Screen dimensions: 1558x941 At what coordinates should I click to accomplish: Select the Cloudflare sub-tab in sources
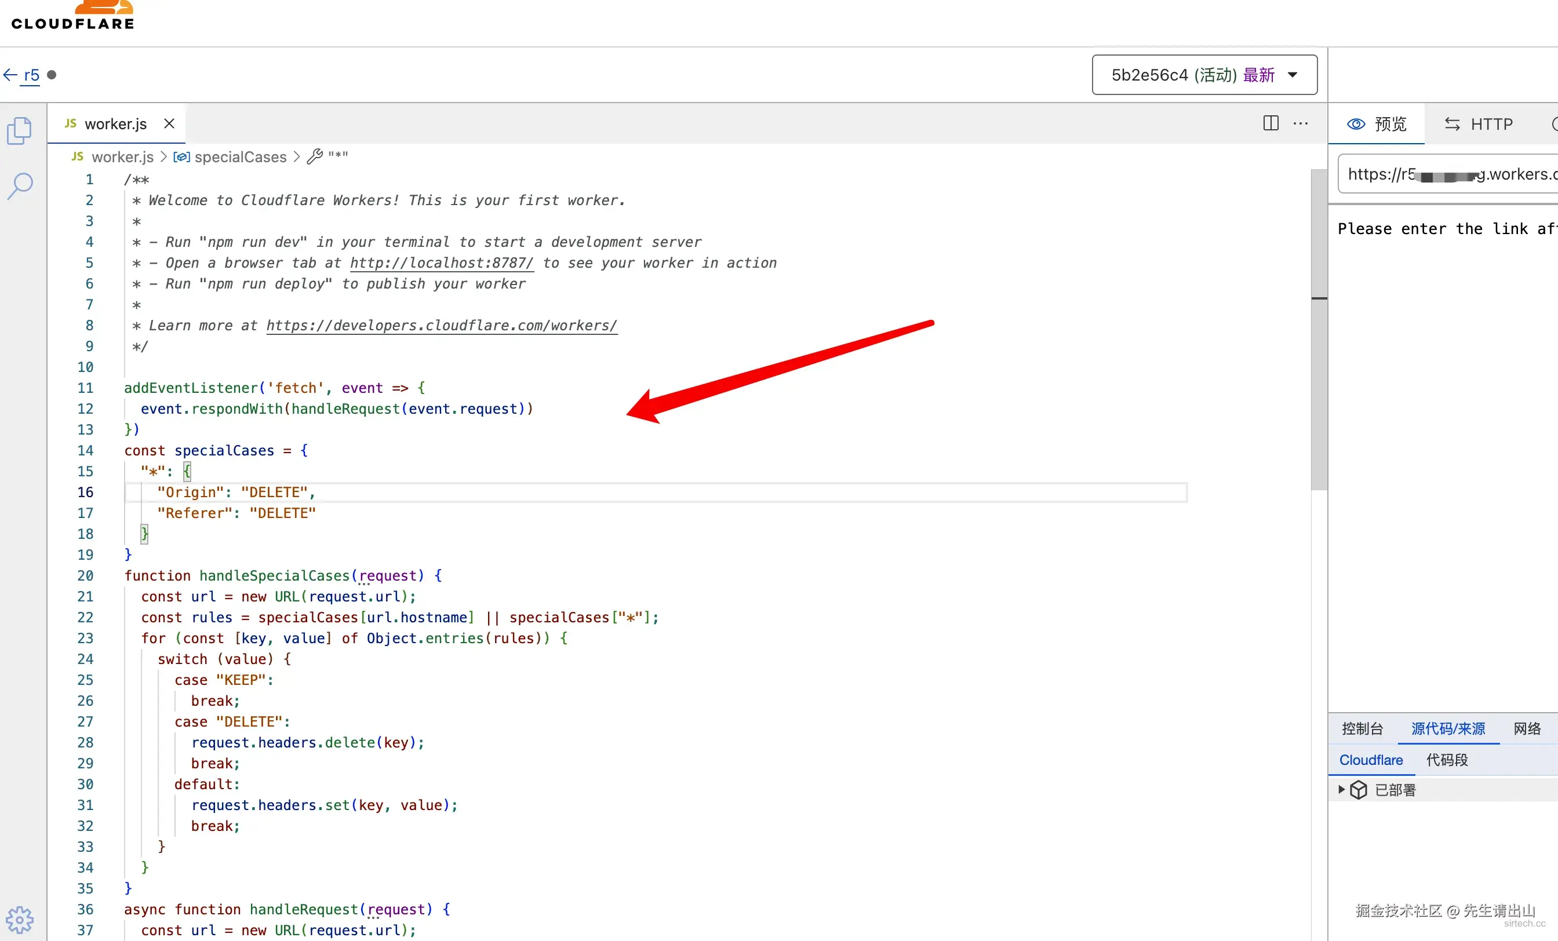(x=1371, y=760)
